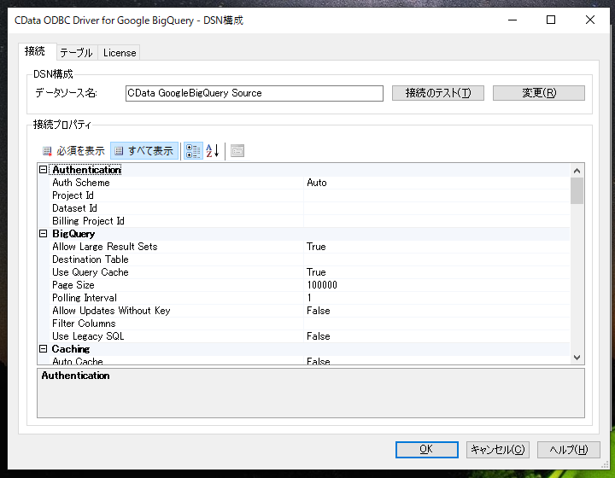Focus the データソース名 input field
This screenshot has width=615, height=478.
tap(255, 93)
